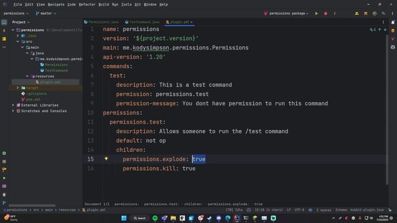Run the permissions package configuration
This screenshot has width=397, height=223.
pos(316,14)
